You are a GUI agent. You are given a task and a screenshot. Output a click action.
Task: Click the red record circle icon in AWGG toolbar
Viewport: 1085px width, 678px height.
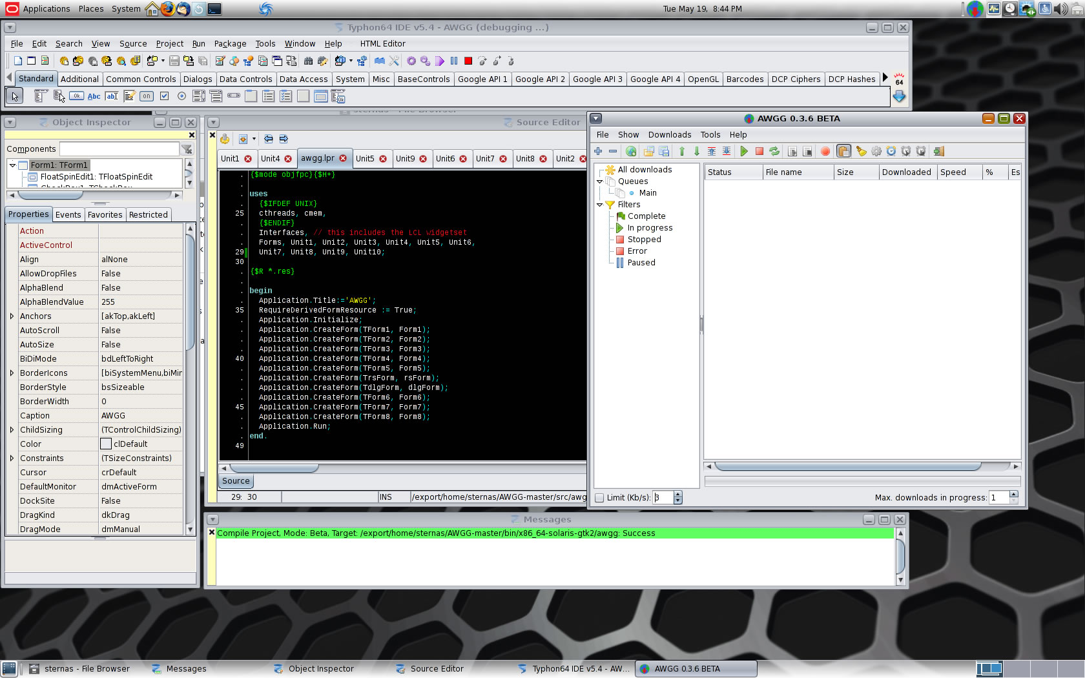(825, 151)
